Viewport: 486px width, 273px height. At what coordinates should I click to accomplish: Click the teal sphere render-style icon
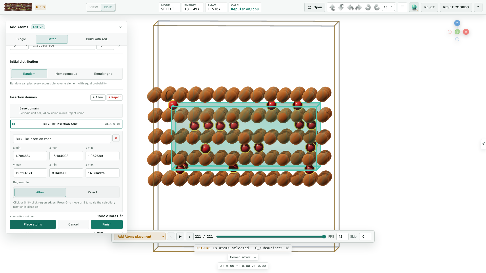tap(414, 7)
